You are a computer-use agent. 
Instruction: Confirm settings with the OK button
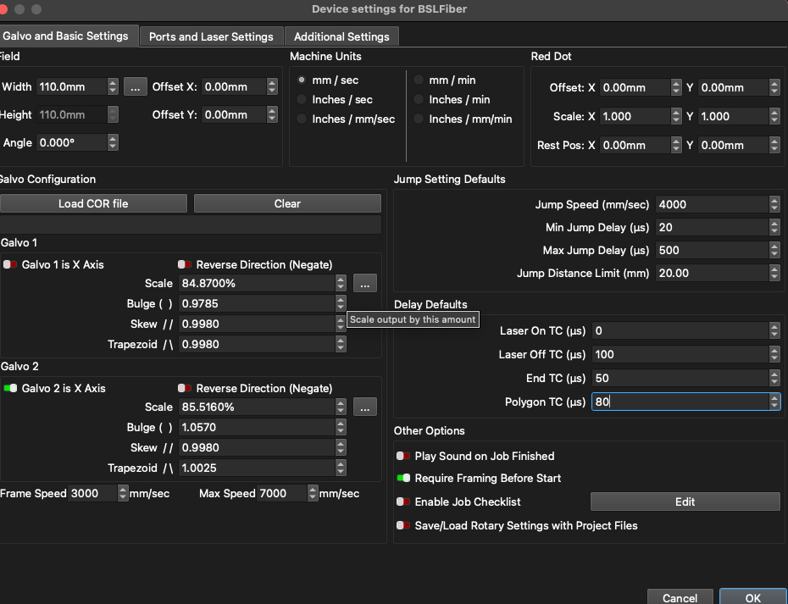point(752,597)
